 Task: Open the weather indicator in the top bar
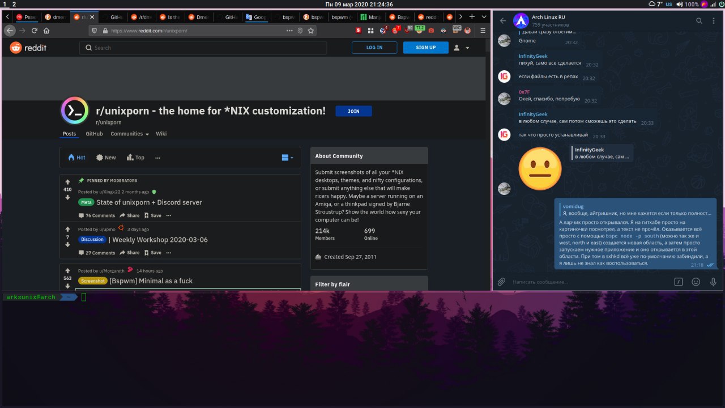pos(655,4)
